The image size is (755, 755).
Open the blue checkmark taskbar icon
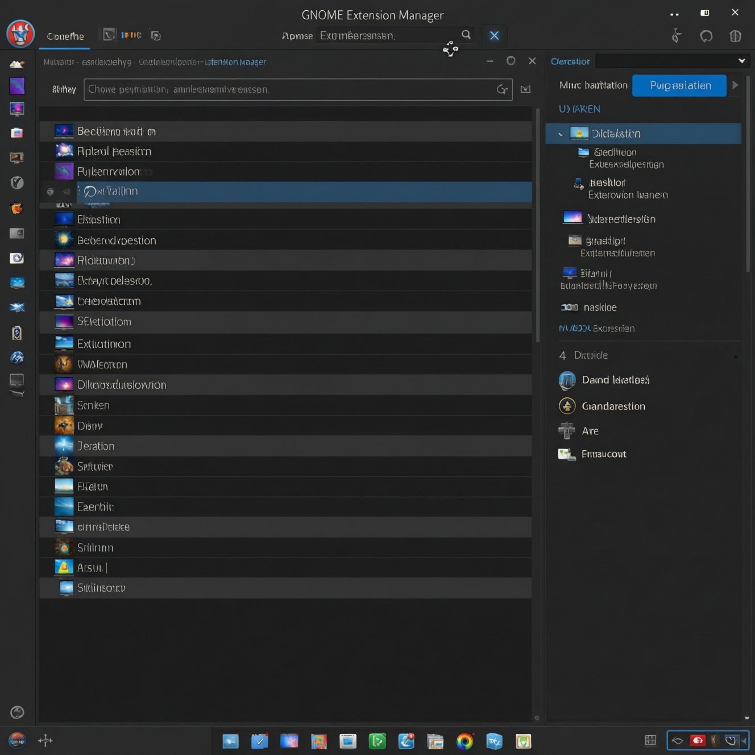point(259,741)
